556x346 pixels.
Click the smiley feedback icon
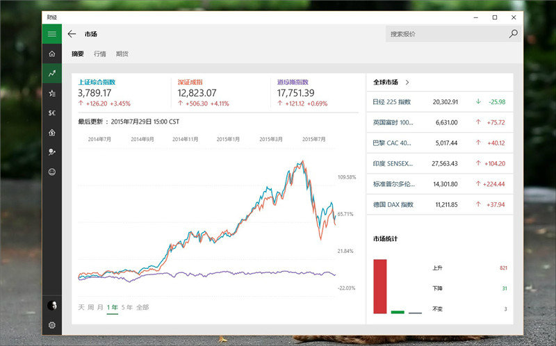(x=52, y=172)
